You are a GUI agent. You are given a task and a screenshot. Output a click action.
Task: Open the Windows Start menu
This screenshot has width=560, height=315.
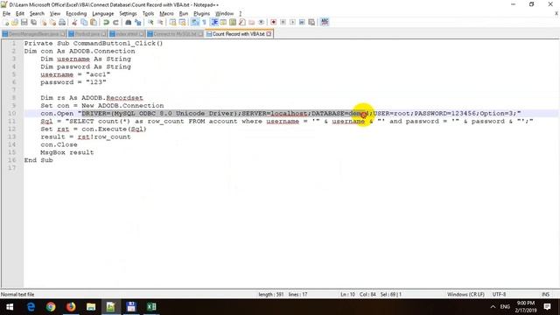10,307
